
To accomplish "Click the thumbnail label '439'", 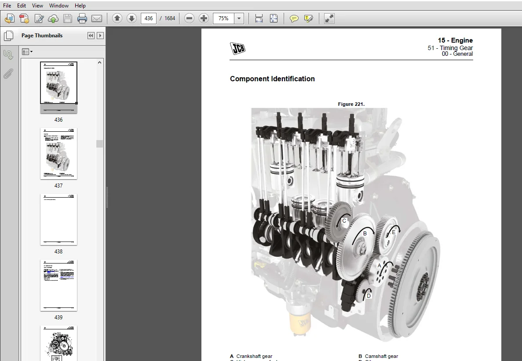I will (58, 317).
